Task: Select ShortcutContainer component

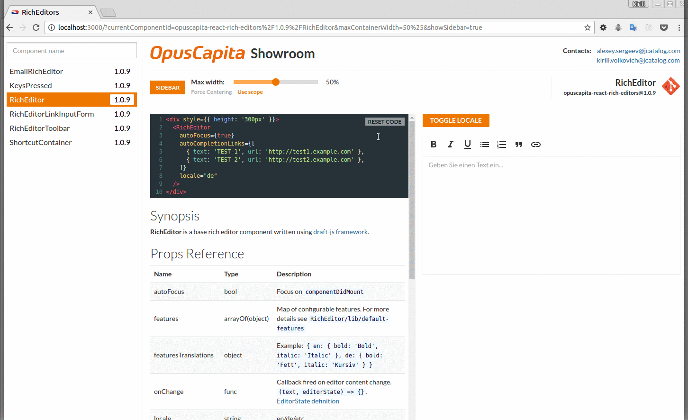Action: point(72,142)
